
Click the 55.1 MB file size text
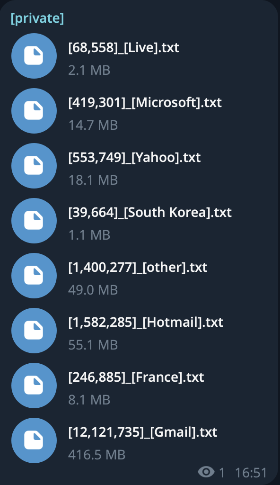pyautogui.click(x=93, y=345)
